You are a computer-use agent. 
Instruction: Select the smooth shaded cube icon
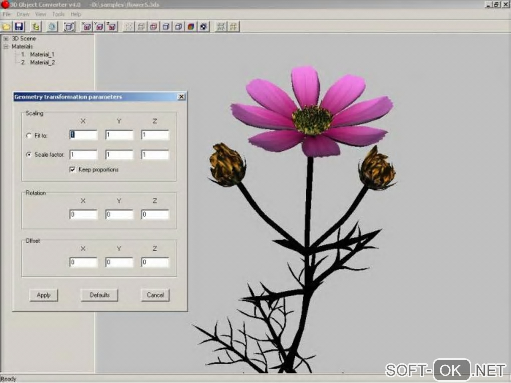point(178,27)
